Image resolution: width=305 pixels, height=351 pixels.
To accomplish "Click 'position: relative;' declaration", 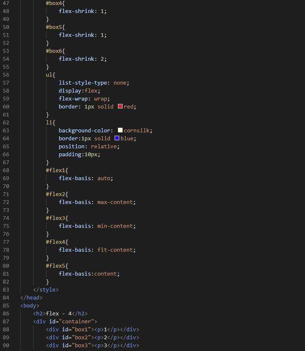I will pos(89,147).
